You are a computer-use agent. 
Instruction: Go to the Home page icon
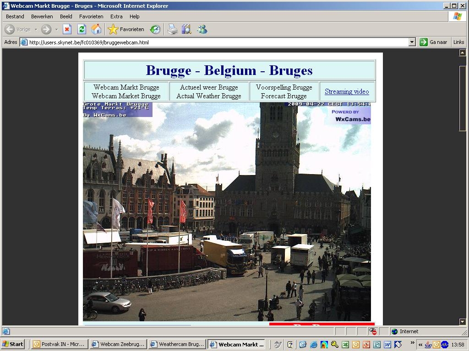[96, 29]
